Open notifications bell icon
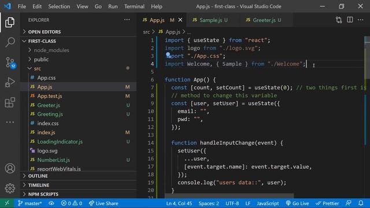The image size is (370, 208). click(361, 203)
